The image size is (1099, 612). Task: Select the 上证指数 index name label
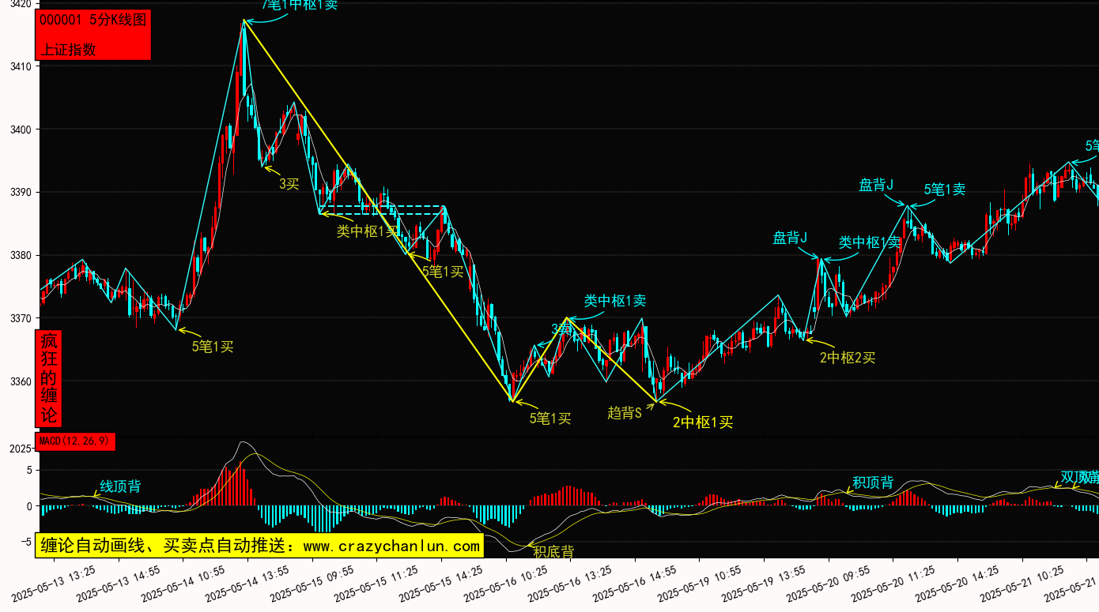[x=68, y=49]
